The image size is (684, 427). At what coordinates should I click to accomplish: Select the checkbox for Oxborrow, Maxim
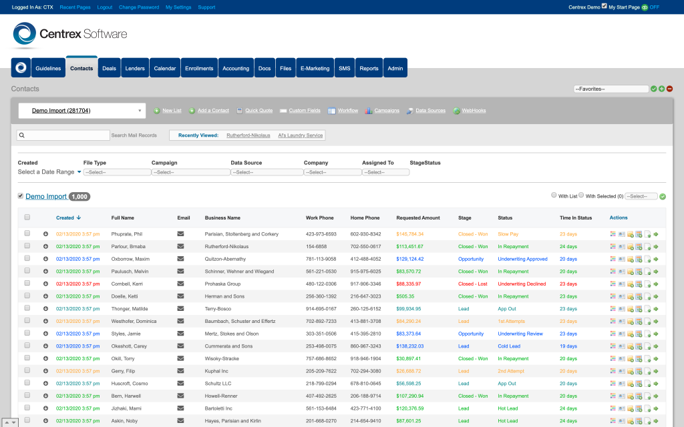pyautogui.click(x=27, y=258)
